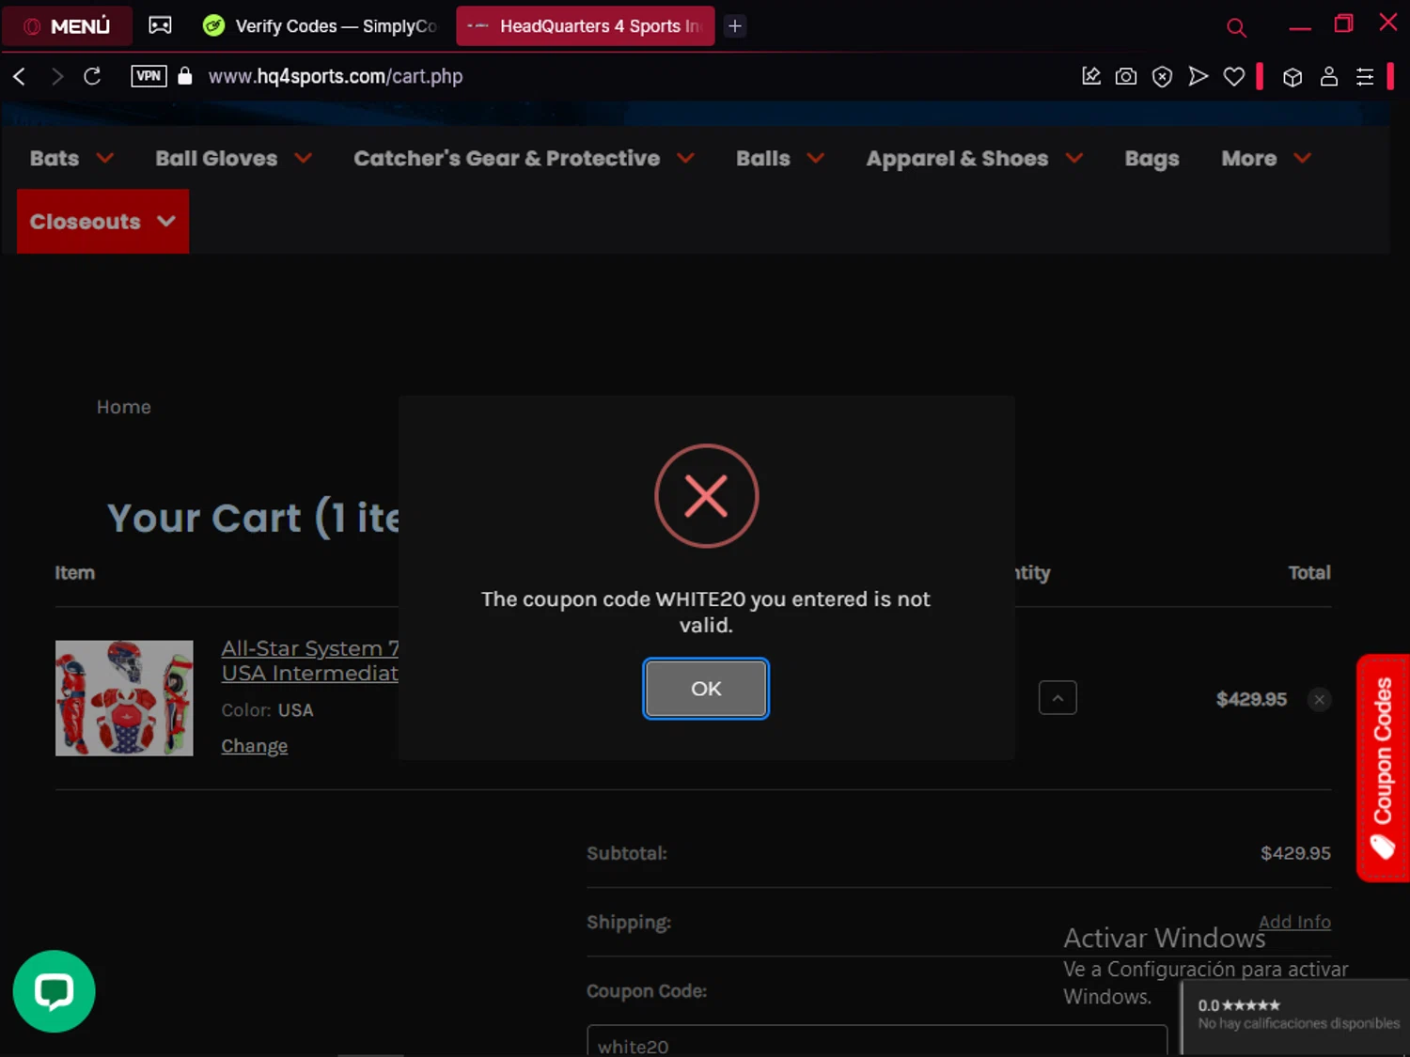Image resolution: width=1410 pixels, height=1057 pixels.
Task: Switch to Verify Codes SimplyCodes tab
Action: pos(321,26)
